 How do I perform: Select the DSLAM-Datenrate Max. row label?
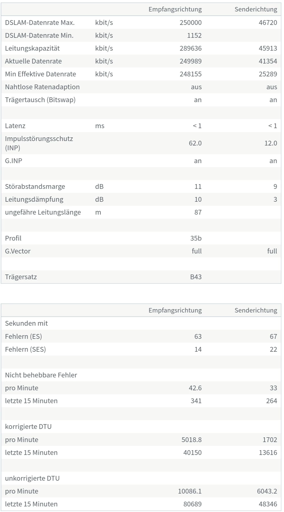click(x=40, y=23)
